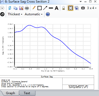Screen dimensions: 99x96
Task: Select the line drawing tool
Action: (x=51, y=8)
